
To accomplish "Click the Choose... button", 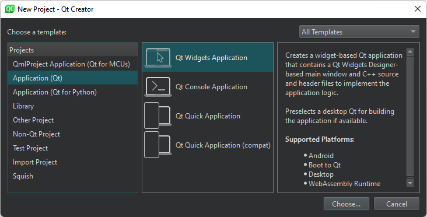I will [346, 204].
